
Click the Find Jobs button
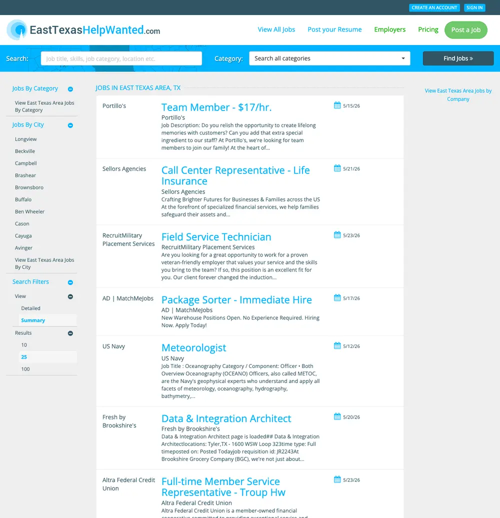458,58
